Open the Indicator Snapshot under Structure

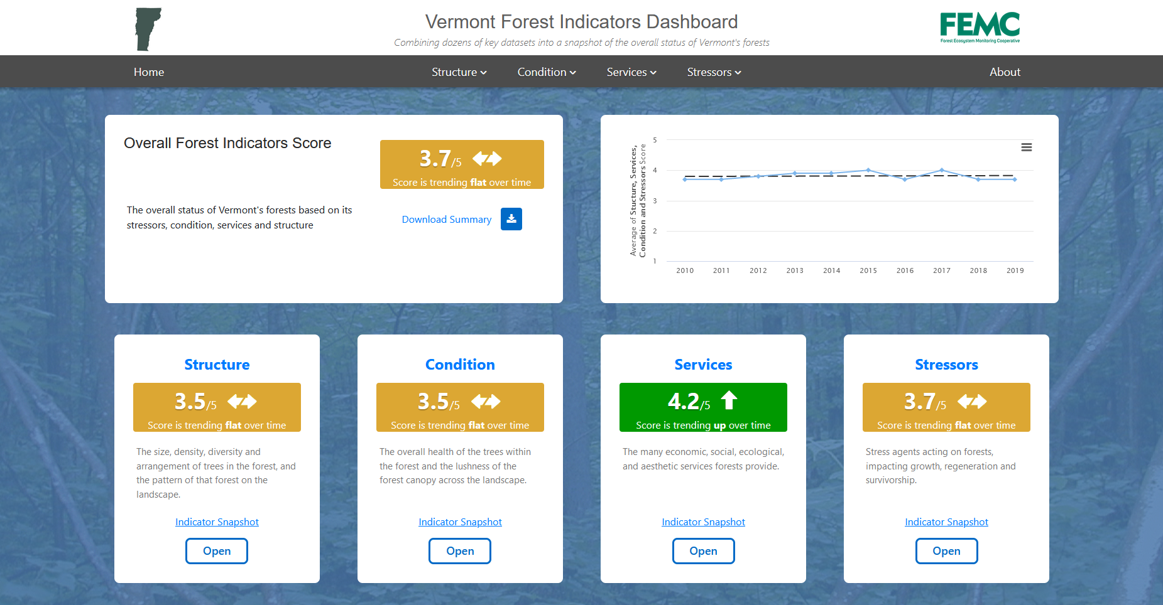pos(216,522)
